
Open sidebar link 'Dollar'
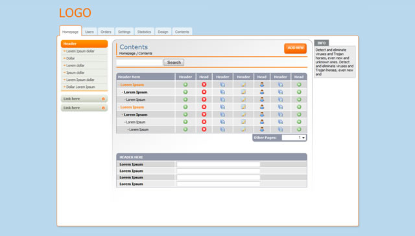pyautogui.click(x=71, y=58)
